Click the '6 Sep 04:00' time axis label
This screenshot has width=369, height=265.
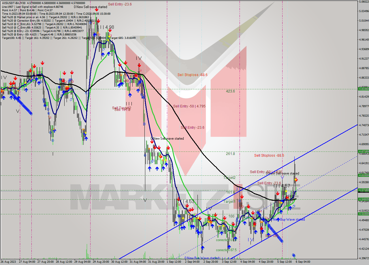click(x=303, y=262)
